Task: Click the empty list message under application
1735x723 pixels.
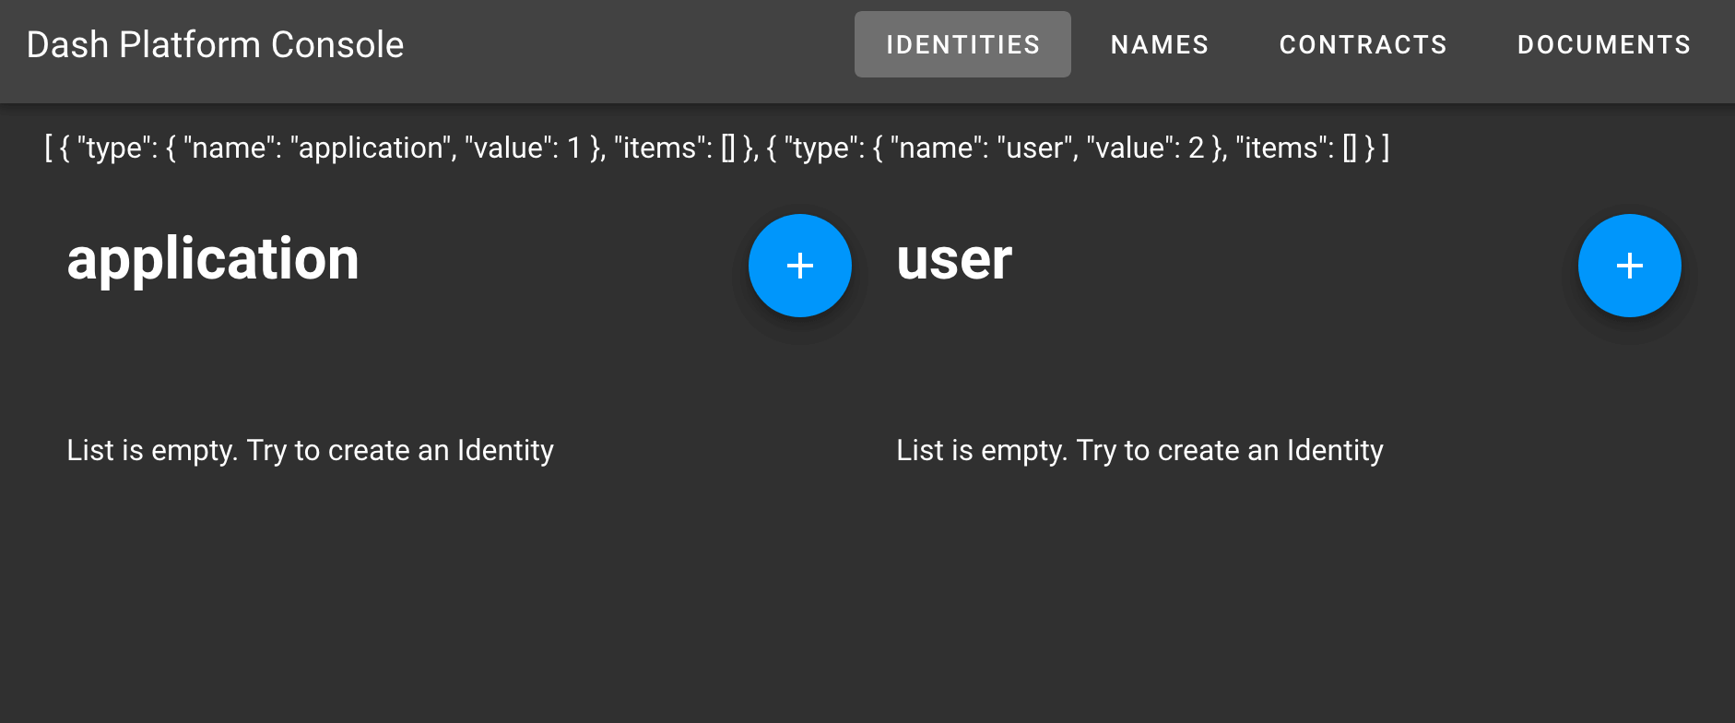Action: [310, 450]
